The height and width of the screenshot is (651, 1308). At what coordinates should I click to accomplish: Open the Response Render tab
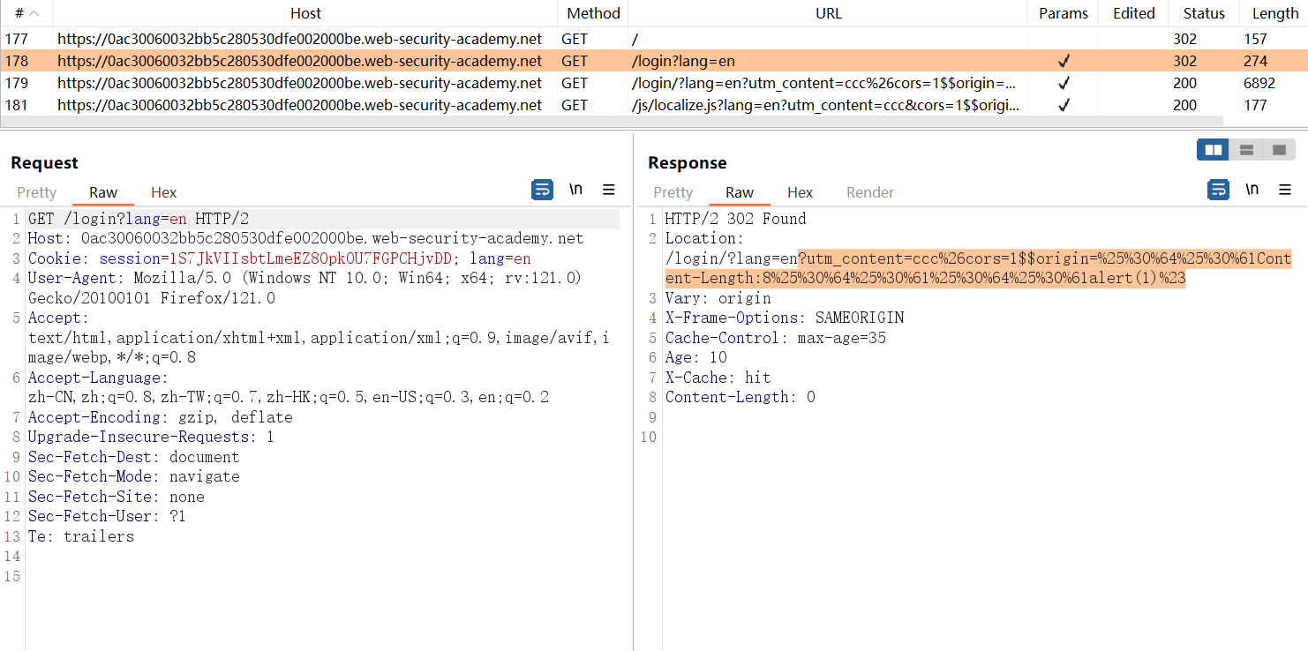pyautogui.click(x=869, y=192)
